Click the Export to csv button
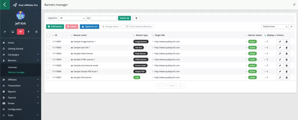Viewport: 298px width, 120px height. point(89,27)
